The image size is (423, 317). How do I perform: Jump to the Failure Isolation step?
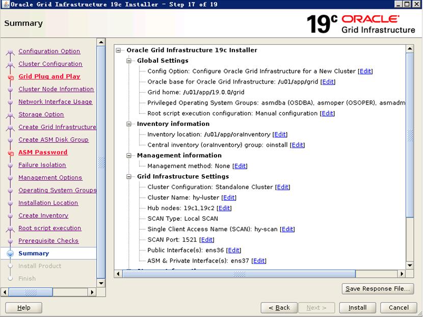point(42,165)
